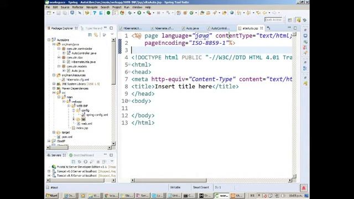
Task: Select hibernate.cfg.xml in Package Explorer
Action: click(78, 80)
